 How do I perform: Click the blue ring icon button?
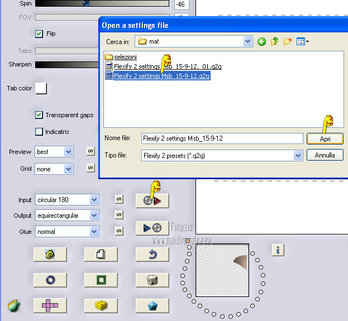[50, 280]
